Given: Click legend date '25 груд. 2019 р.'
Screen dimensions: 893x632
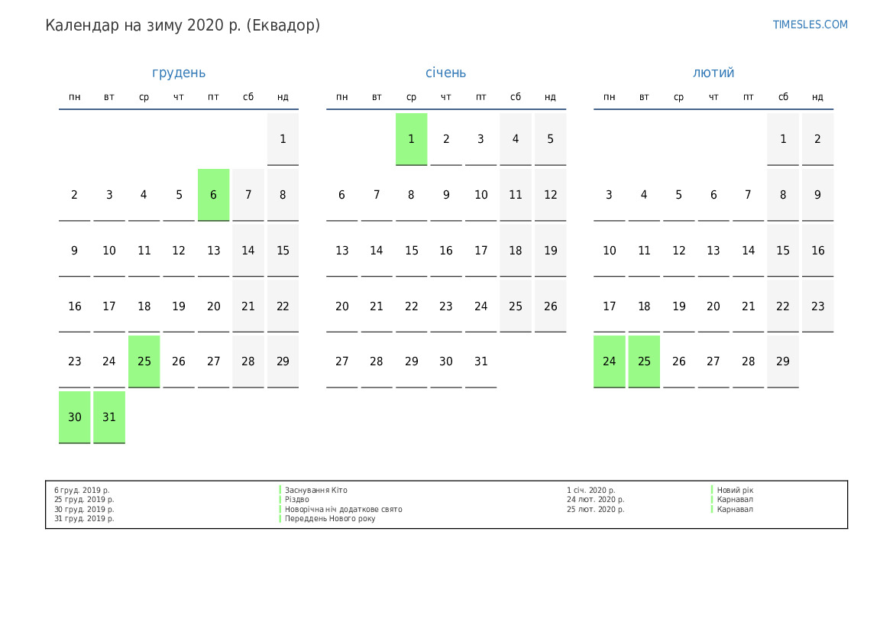Looking at the screenshot, I should (84, 499).
